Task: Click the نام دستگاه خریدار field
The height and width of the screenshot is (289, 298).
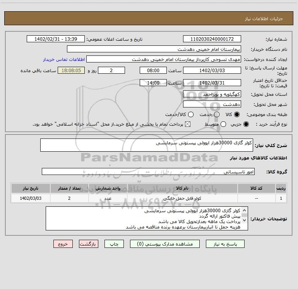Action: (x=154, y=49)
